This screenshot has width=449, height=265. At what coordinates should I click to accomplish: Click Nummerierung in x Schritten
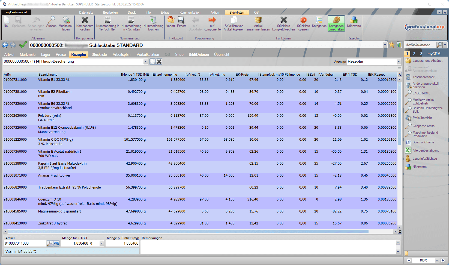(131, 20)
